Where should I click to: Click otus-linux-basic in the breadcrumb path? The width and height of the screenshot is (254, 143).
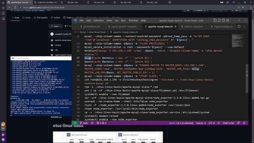(97, 32)
